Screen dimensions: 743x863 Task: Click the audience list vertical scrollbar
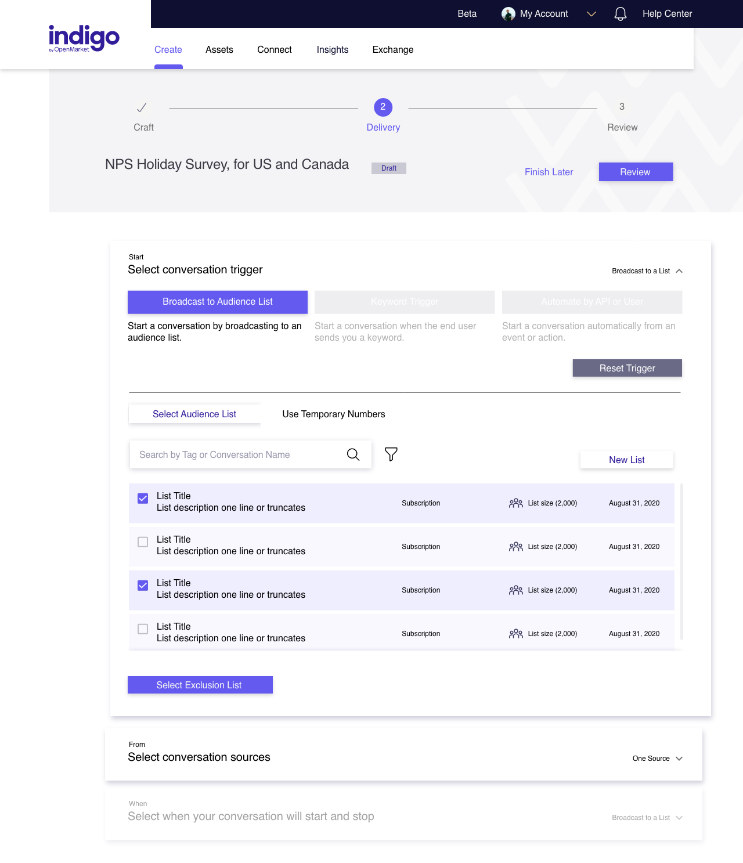pos(681,561)
